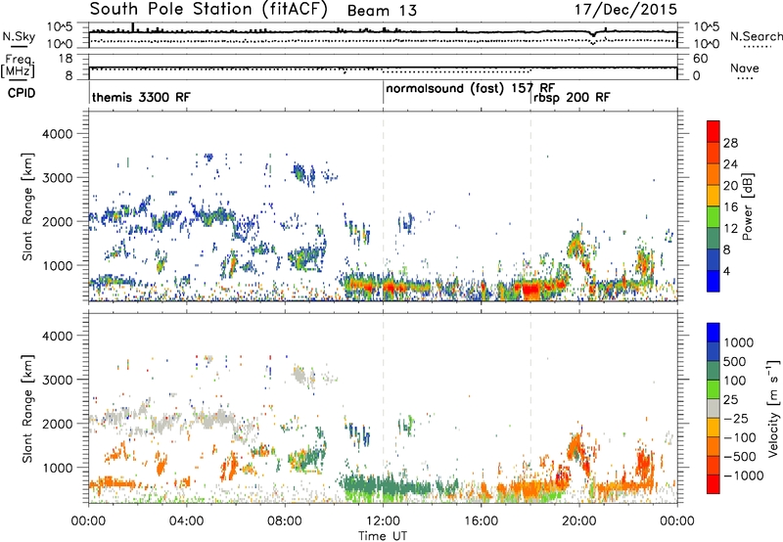Click the 'South Pole Station (fitACF)' title
783x542 pixels.
(208, 10)
